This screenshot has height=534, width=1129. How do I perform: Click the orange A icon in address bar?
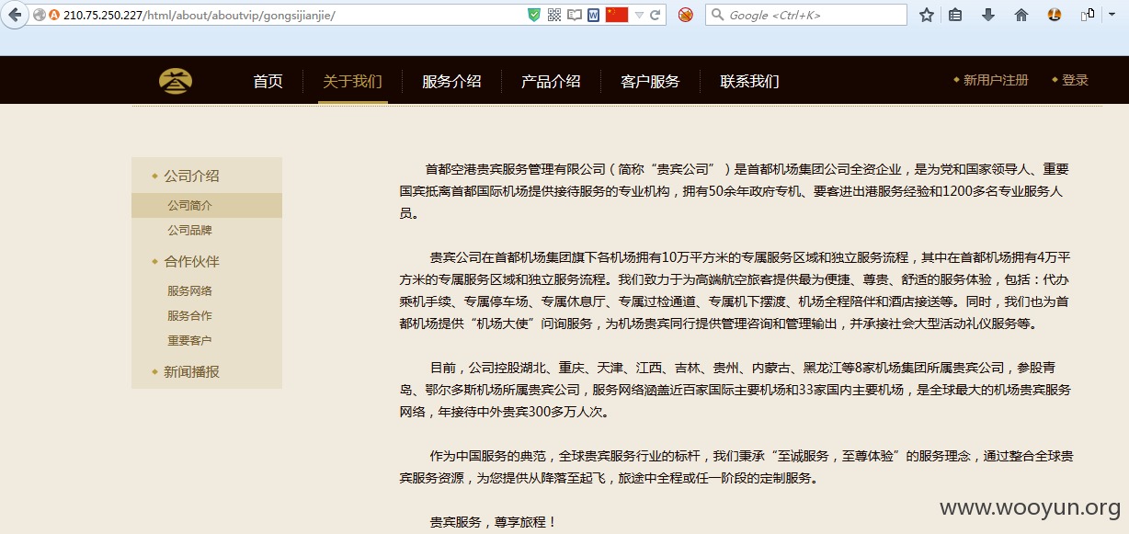(x=54, y=15)
